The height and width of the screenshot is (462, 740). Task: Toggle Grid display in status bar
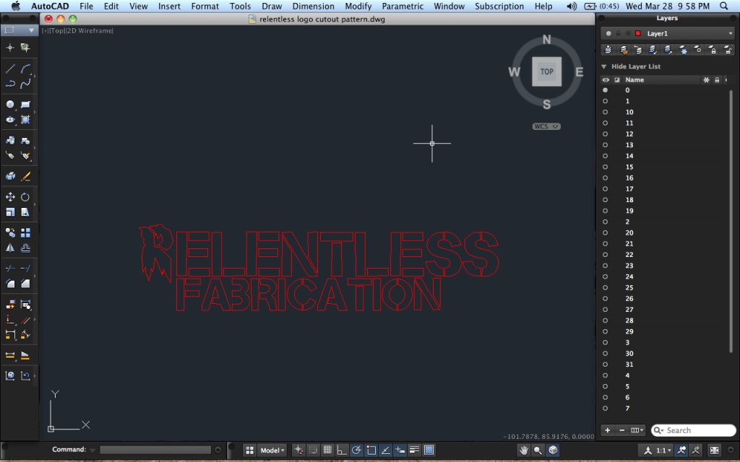coord(327,450)
